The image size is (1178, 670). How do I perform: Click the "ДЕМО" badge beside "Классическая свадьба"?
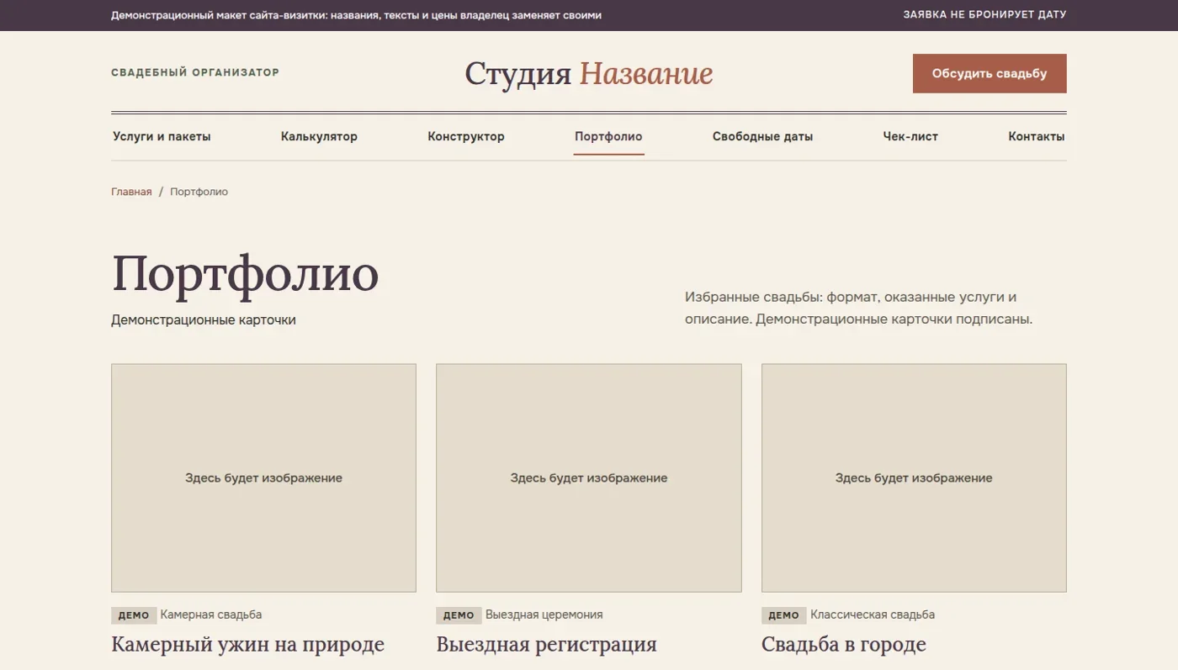[x=784, y=615]
